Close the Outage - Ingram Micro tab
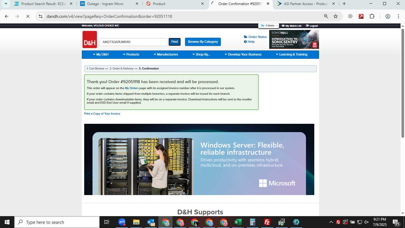The width and height of the screenshot is (405, 228). (137, 4)
